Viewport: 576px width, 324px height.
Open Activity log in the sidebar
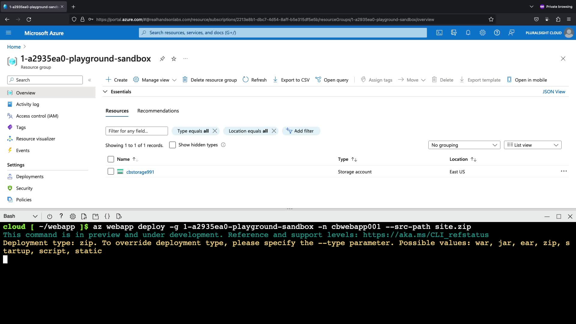click(27, 104)
